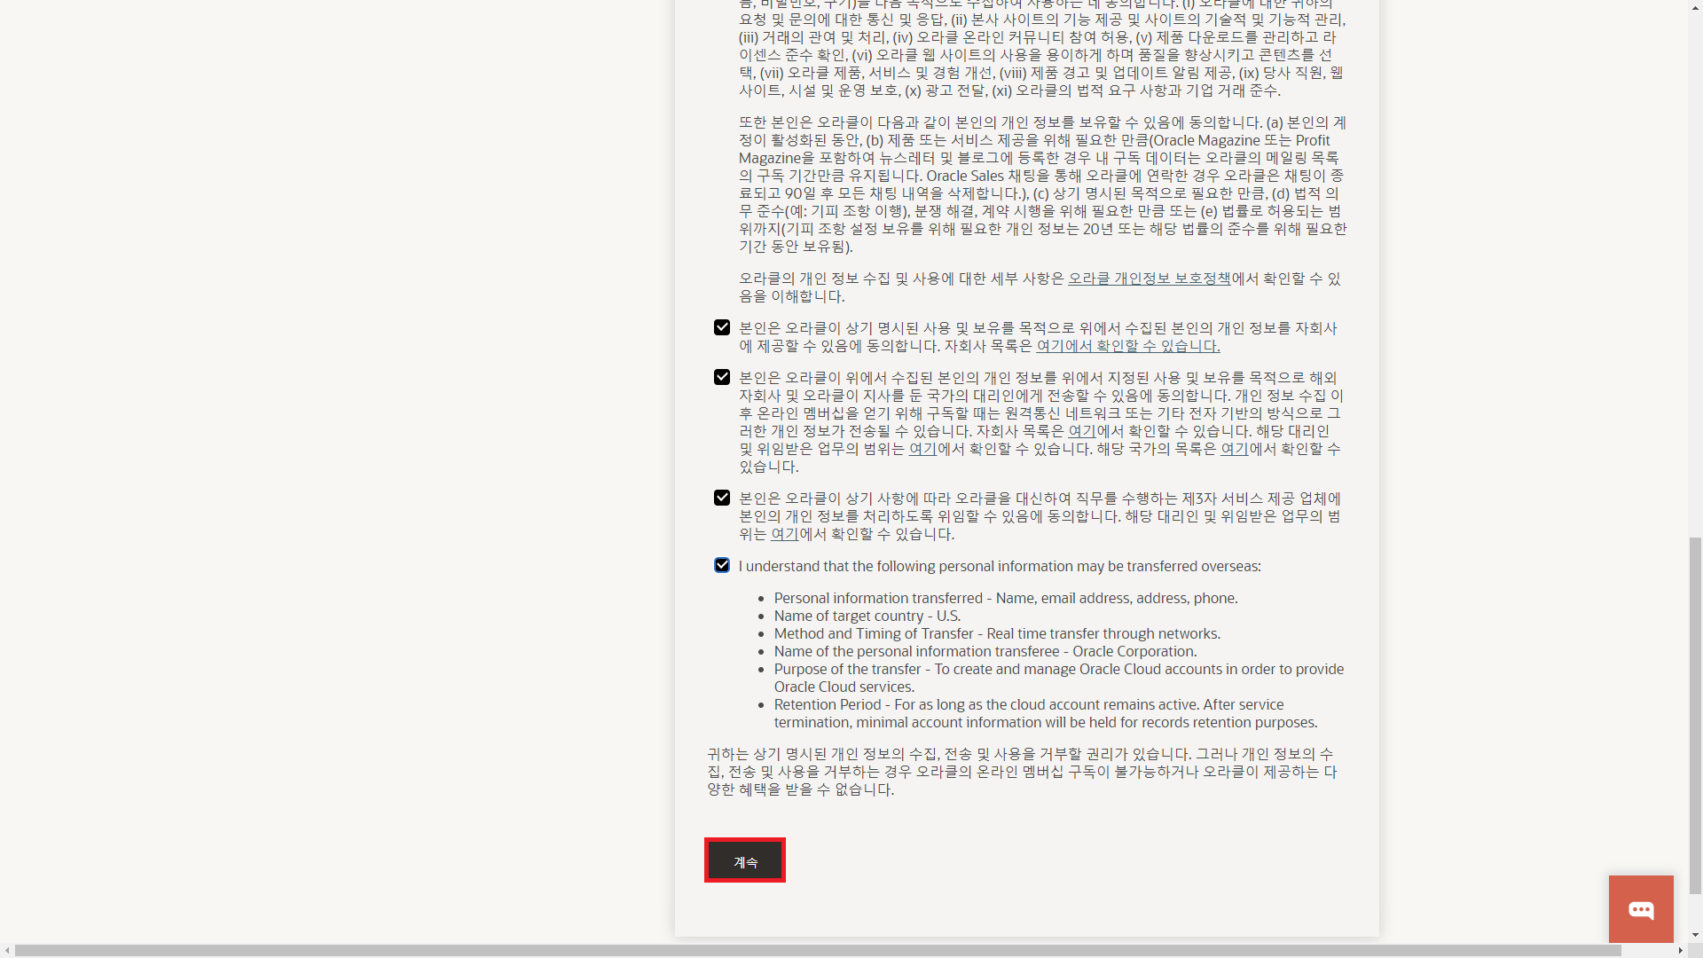Click the horizontal scrollbar right arrow

1680,950
